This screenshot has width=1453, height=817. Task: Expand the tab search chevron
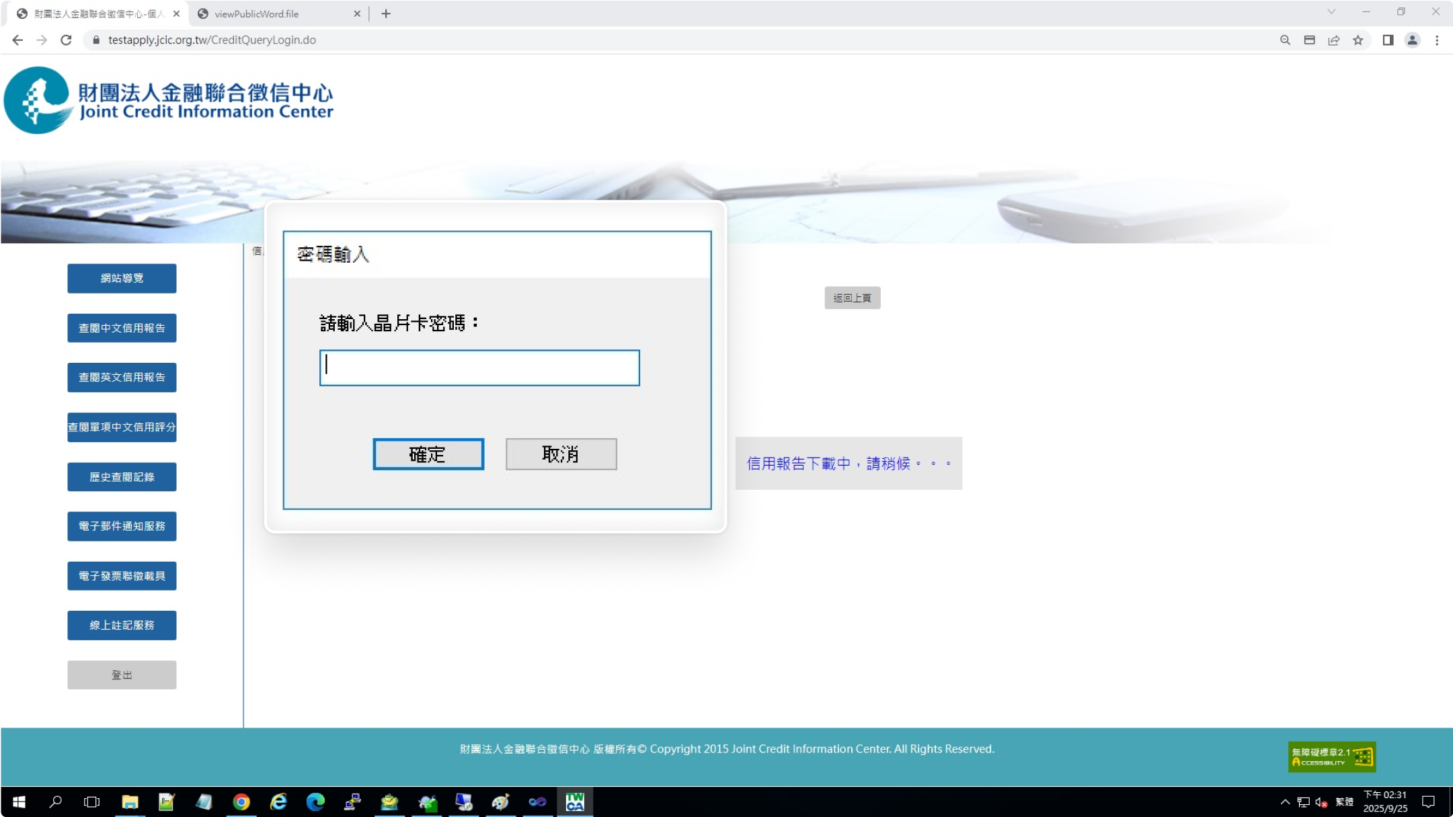pyautogui.click(x=1331, y=11)
